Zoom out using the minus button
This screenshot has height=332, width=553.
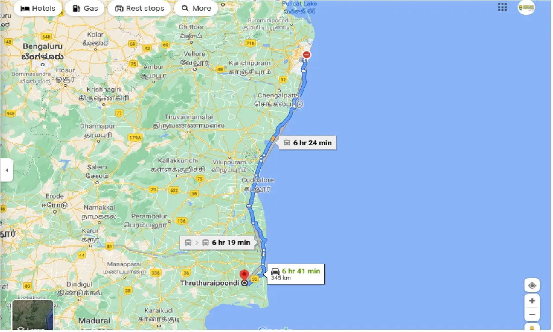[532, 314]
